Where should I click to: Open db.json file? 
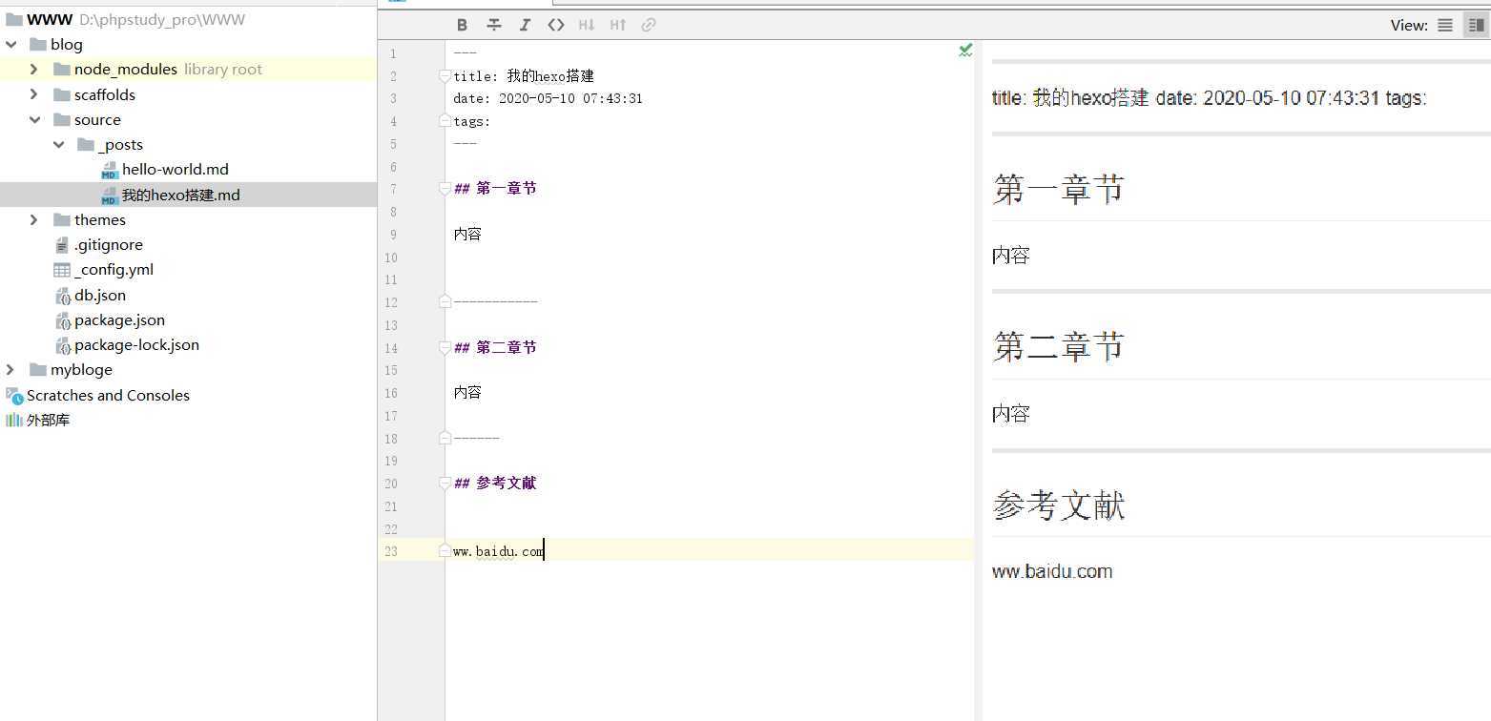100,295
